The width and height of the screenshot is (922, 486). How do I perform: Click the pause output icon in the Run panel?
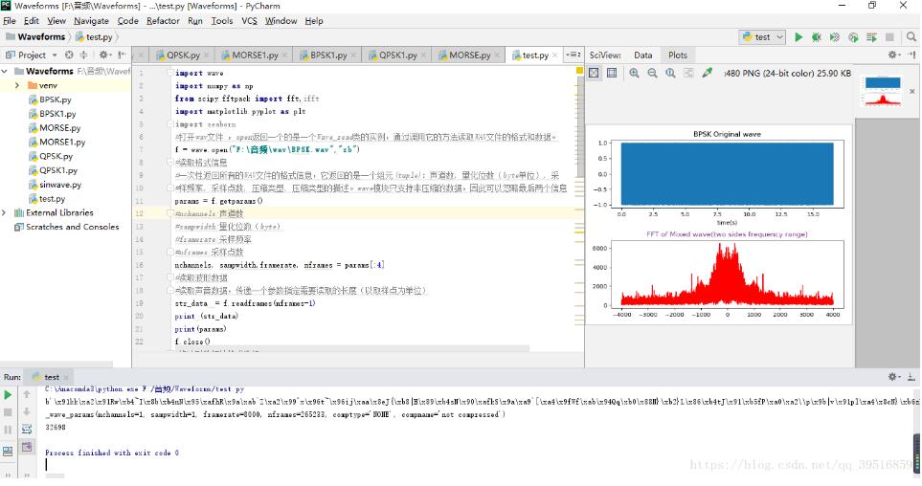[8, 430]
